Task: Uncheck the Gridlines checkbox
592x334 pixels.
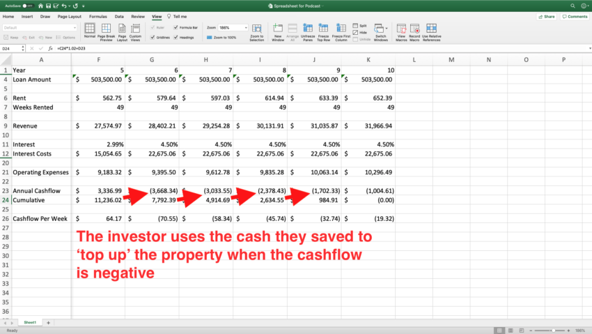Action: pos(153,37)
